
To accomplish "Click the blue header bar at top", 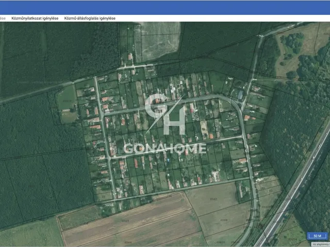I will pyautogui.click(x=165, y=7).
